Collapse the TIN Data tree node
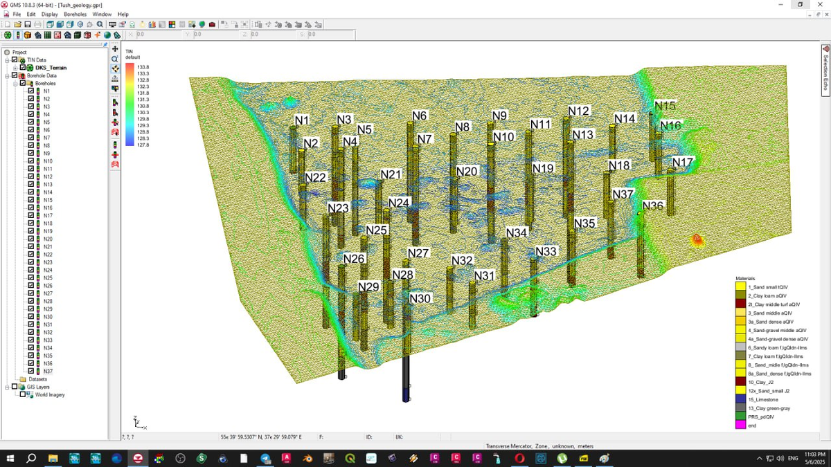831x467 pixels. pyautogui.click(x=7, y=60)
